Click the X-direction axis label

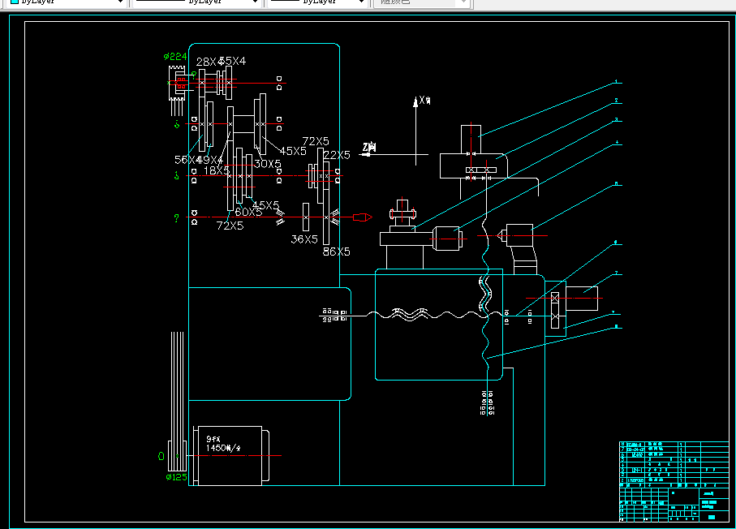click(424, 100)
